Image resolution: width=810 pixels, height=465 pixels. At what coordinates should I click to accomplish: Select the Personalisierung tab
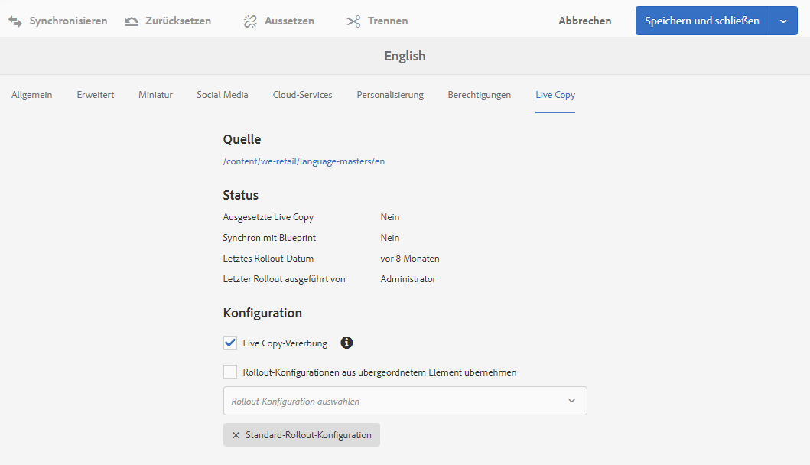pyautogui.click(x=390, y=95)
